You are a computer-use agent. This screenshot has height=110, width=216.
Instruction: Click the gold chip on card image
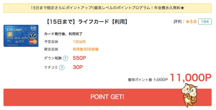[x=10, y=34]
